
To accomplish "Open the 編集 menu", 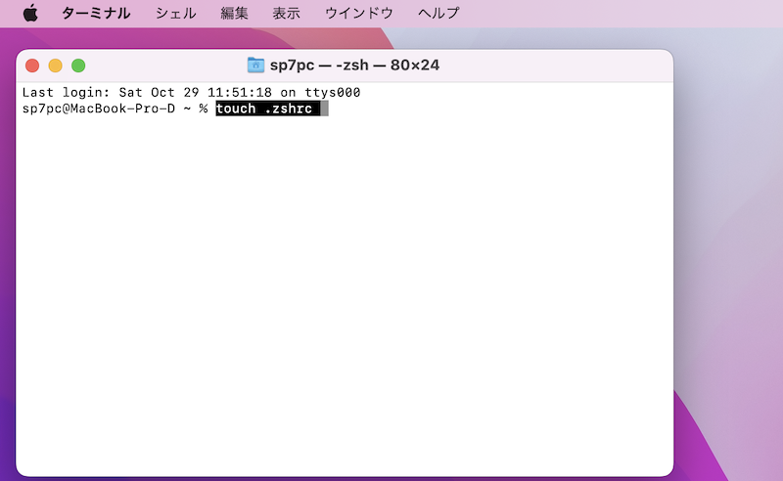I will [x=234, y=13].
